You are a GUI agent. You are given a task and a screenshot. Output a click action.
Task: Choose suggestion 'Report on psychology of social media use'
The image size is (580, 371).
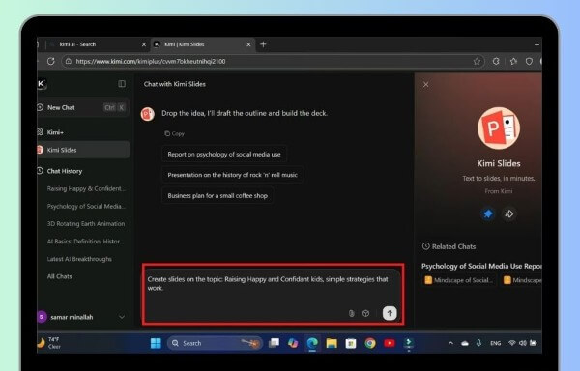[224, 154]
